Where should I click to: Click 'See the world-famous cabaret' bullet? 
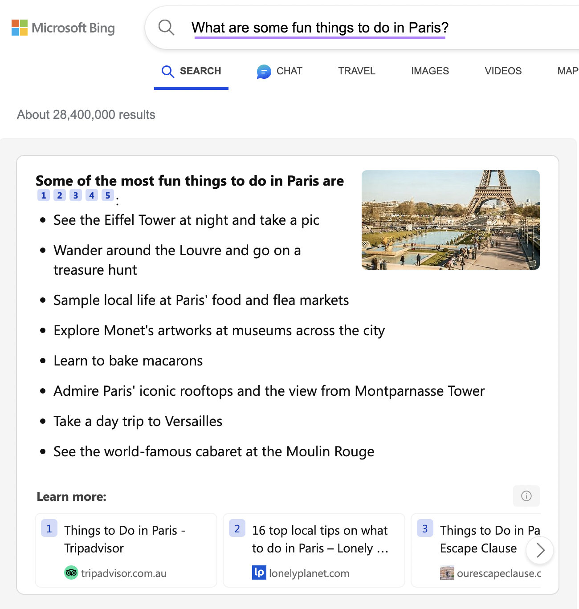[x=214, y=452]
